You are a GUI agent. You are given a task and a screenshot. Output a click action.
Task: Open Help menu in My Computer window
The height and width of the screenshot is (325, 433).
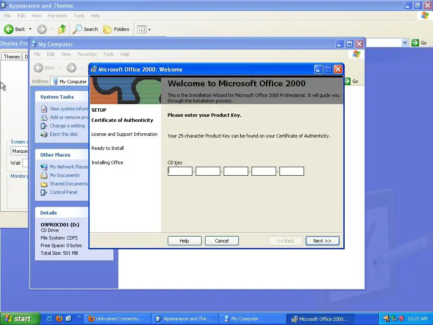[x=125, y=54]
